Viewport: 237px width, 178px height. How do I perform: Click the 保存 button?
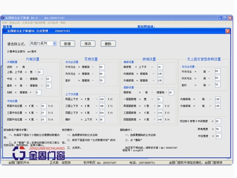click(88, 44)
